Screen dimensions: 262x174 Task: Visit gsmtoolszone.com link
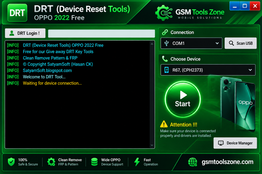pyautogui.click(x=227, y=162)
